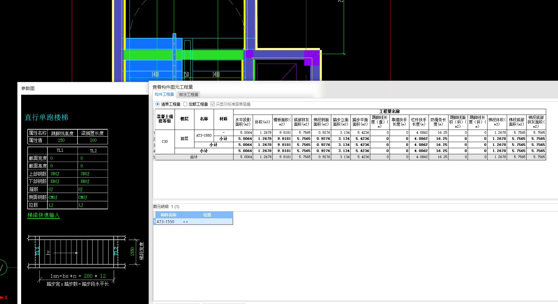
Task: Click the TL2 箍筋 GJ cell
Action: pos(93,189)
